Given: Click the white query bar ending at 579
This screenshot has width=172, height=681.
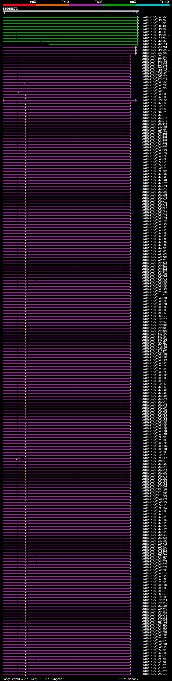Looking at the screenshot, I should [71, 11].
